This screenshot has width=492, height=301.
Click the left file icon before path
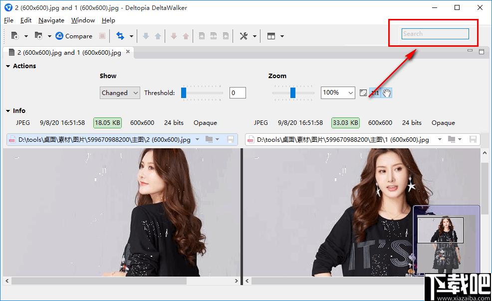point(12,139)
